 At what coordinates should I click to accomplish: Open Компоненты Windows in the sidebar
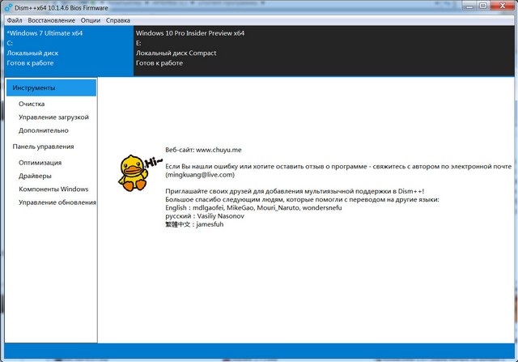click(x=53, y=189)
